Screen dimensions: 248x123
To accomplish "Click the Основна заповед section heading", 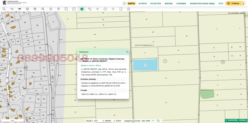I will (x=88, y=79).
